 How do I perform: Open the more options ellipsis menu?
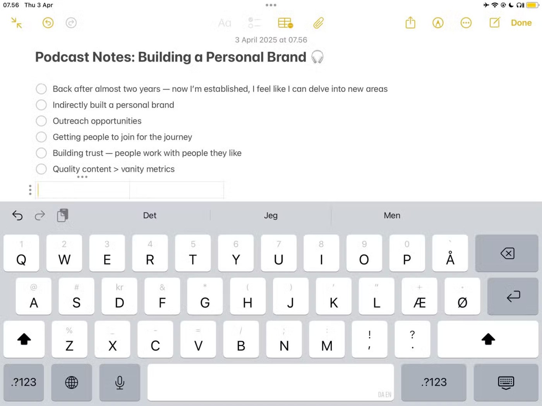tap(466, 23)
